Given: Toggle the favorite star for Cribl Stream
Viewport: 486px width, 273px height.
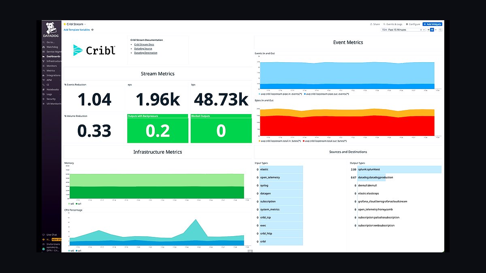Looking at the screenshot, I should tap(65, 24).
